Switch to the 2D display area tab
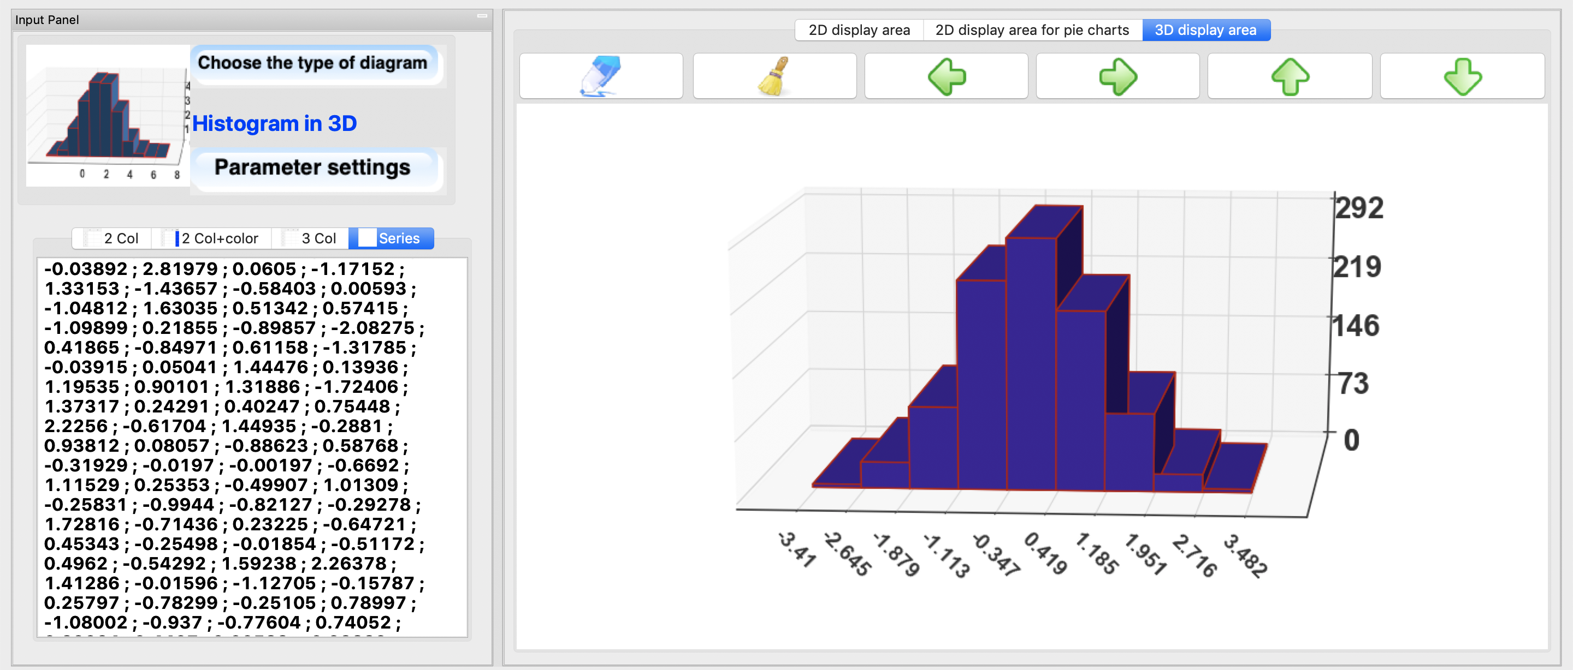The image size is (1573, 670). click(x=859, y=30)
